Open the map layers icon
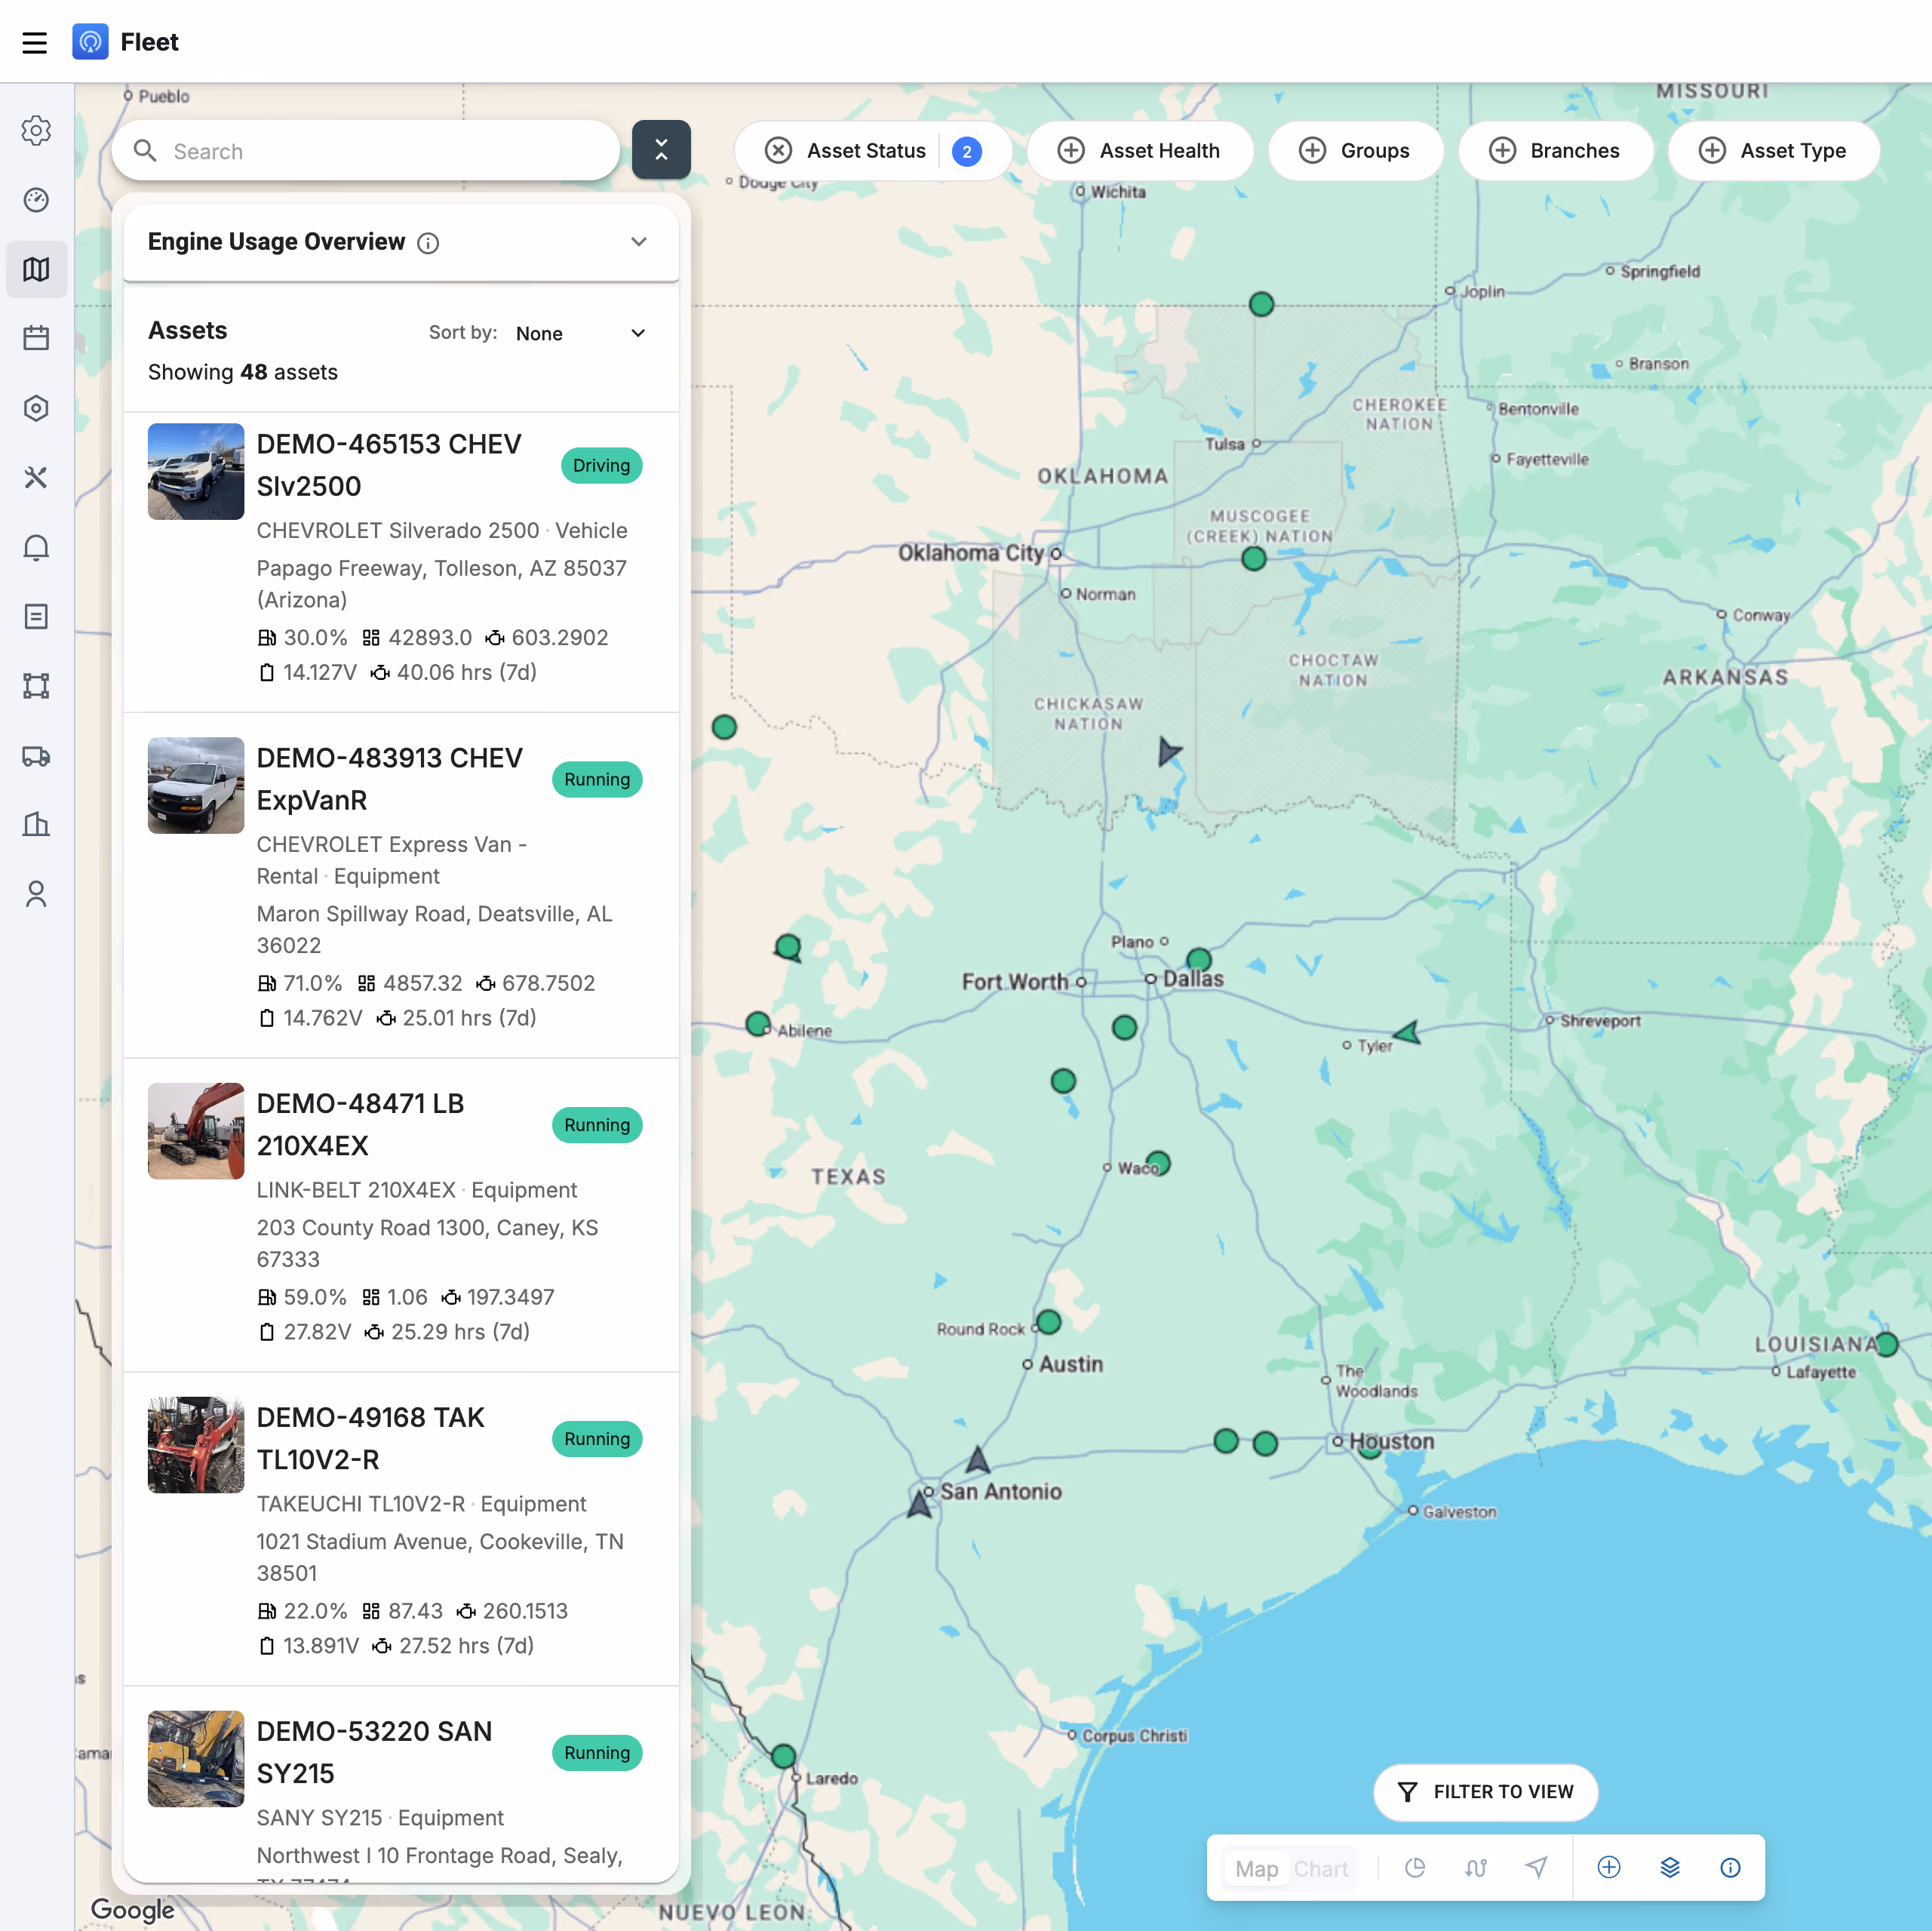 tap(1670, 1868)
